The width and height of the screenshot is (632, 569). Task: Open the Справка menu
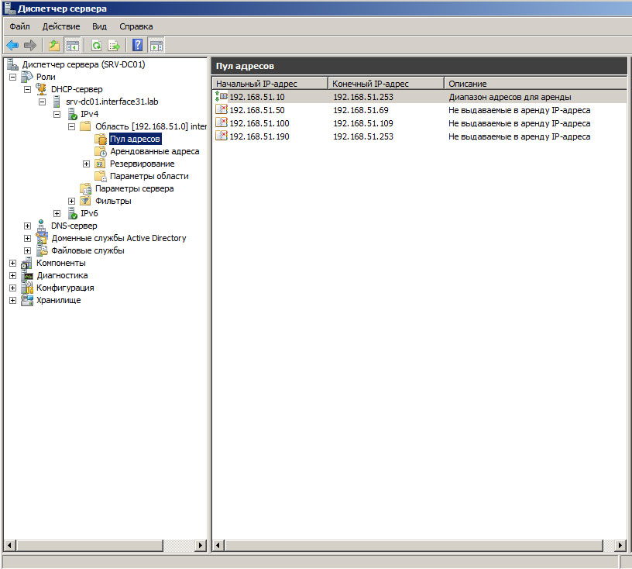136,26
